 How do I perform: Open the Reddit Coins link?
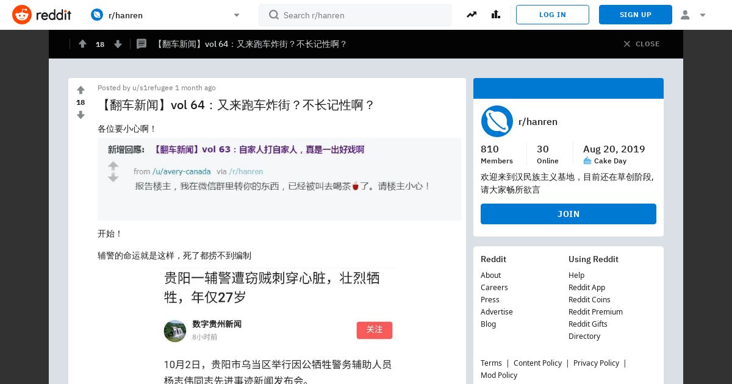point(589,299)
